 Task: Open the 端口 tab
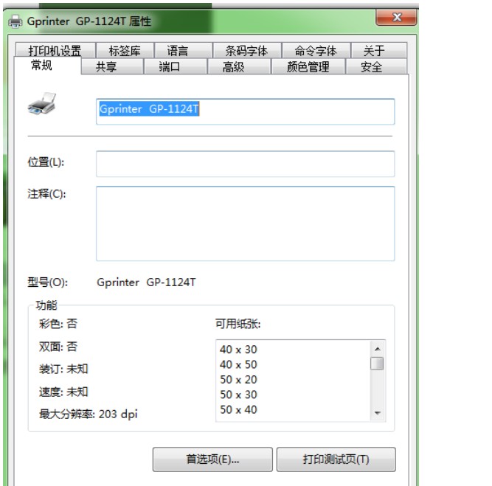click(x=175, y=66)
